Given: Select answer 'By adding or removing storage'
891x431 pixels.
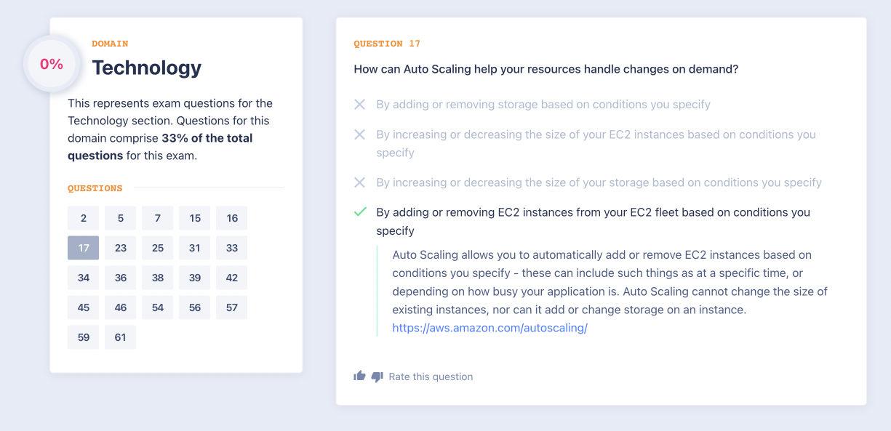Looking at the screenshot, I should pos(543,105).
